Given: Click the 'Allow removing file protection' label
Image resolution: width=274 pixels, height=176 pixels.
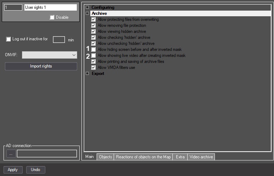Looking at the screenshot, I should point(122,25).
